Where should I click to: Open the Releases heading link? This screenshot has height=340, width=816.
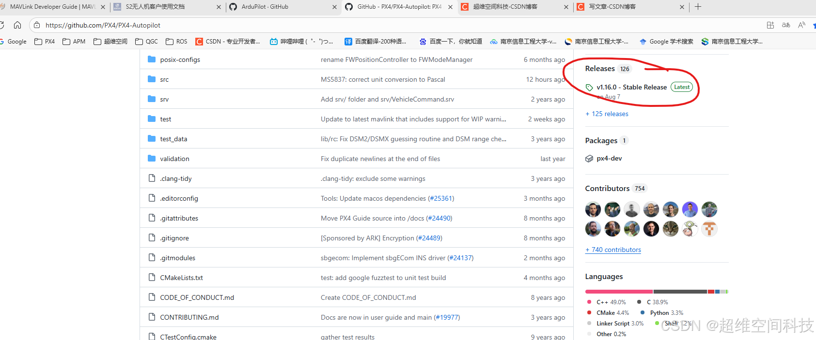[600, 69]
